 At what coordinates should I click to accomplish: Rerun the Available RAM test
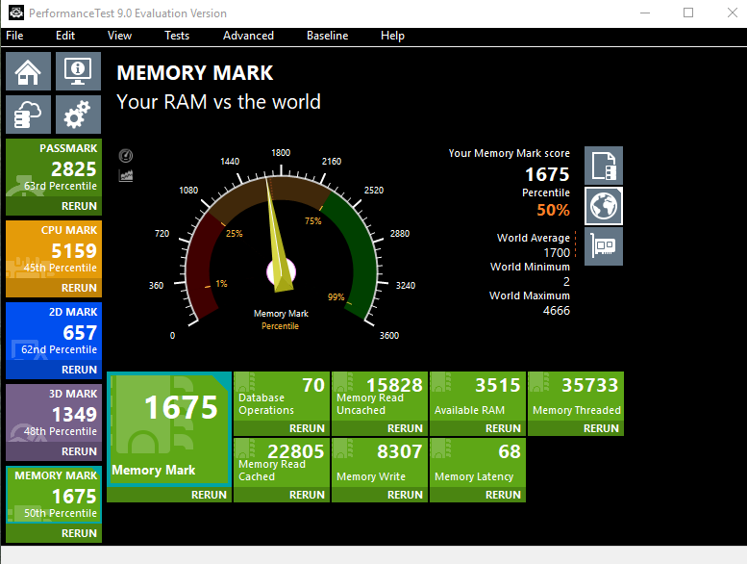(503, 428)
